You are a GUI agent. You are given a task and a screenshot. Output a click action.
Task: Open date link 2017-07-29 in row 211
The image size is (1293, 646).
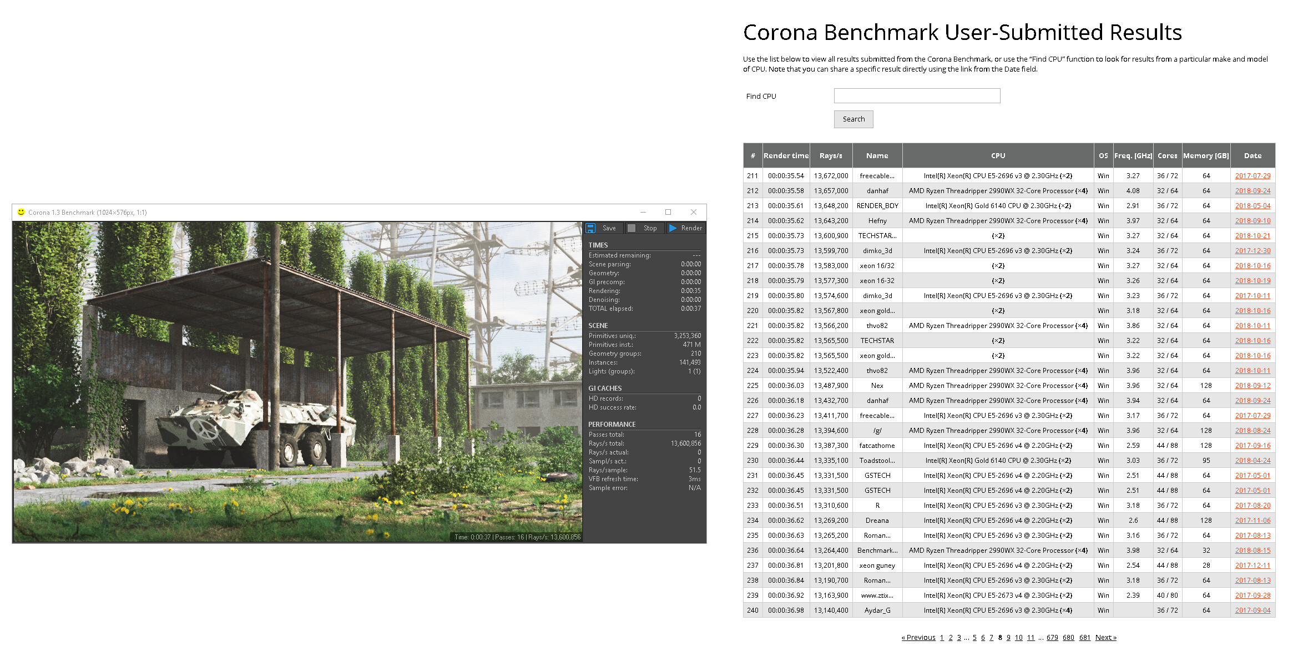tap(1252, 175)
